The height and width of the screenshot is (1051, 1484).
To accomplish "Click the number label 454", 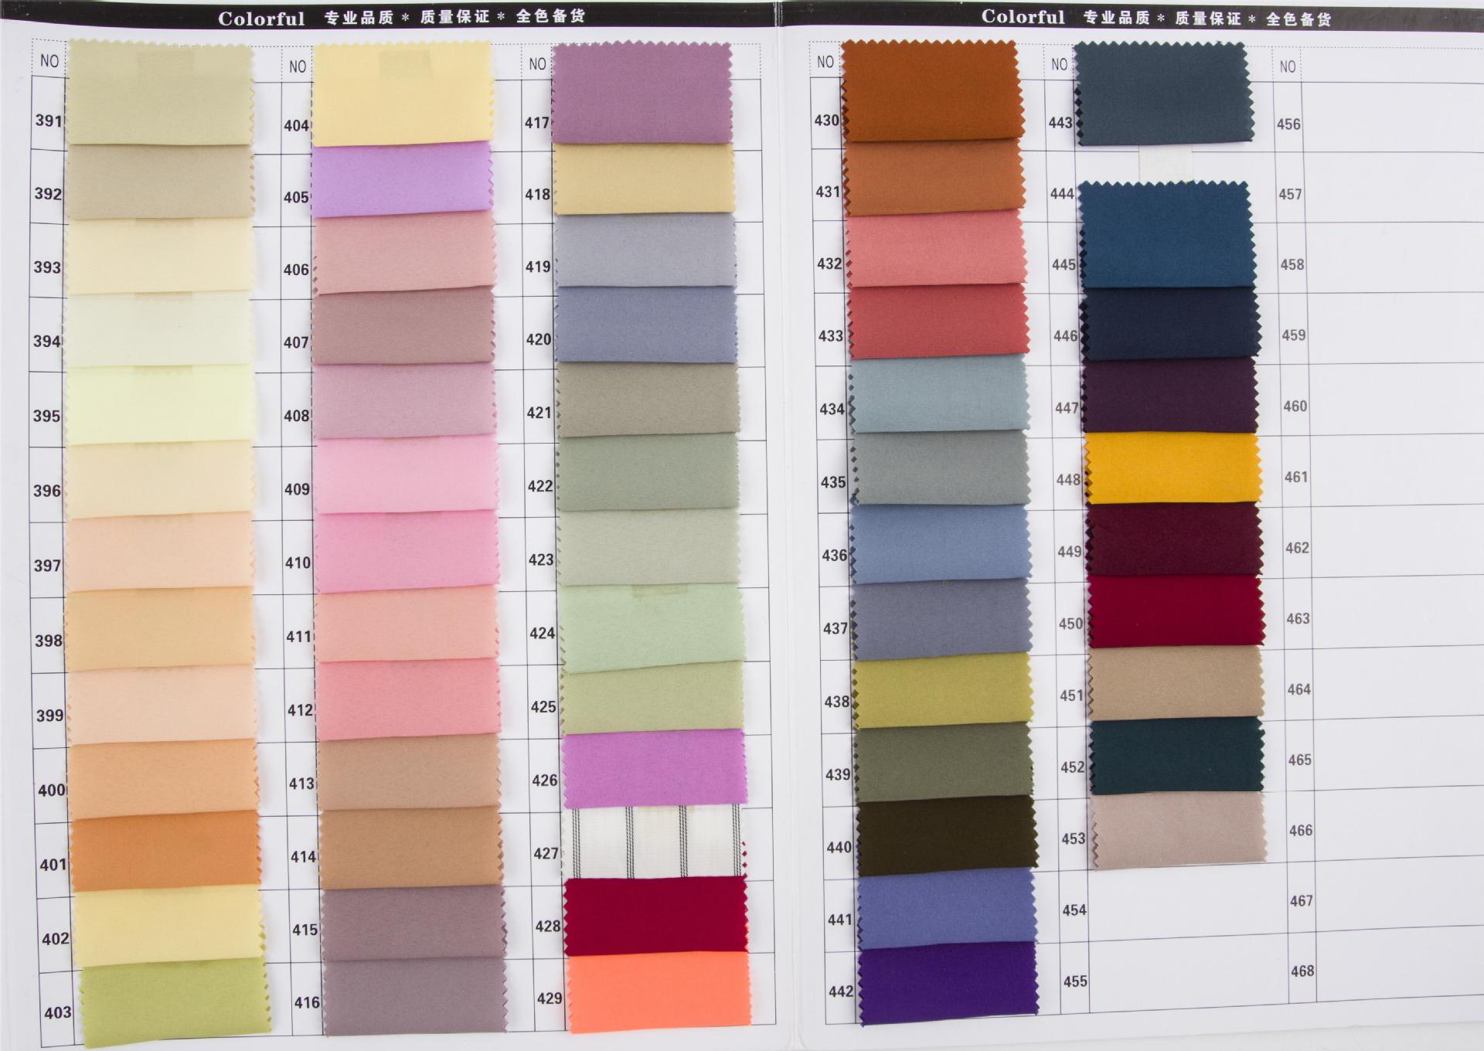I will click(1074, 910).
